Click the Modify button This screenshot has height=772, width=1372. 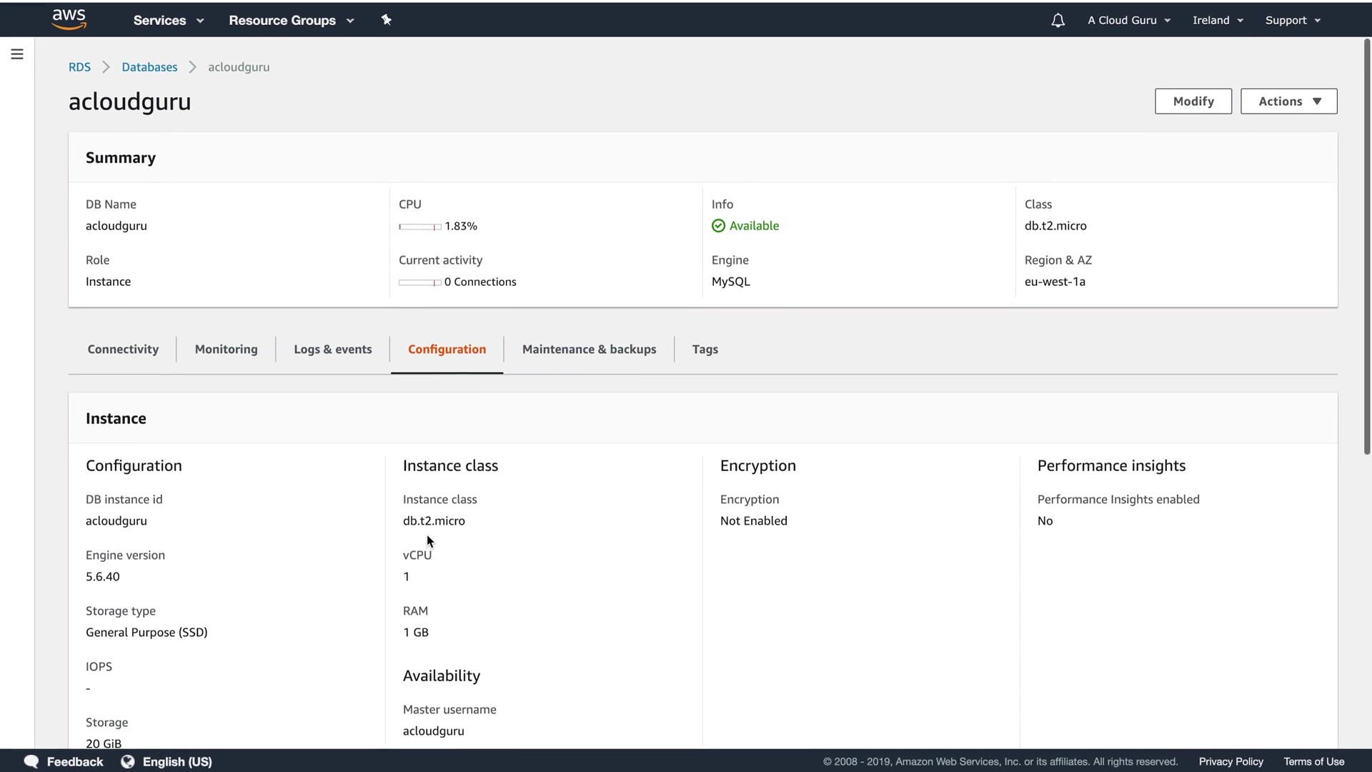click(1193, 102)
